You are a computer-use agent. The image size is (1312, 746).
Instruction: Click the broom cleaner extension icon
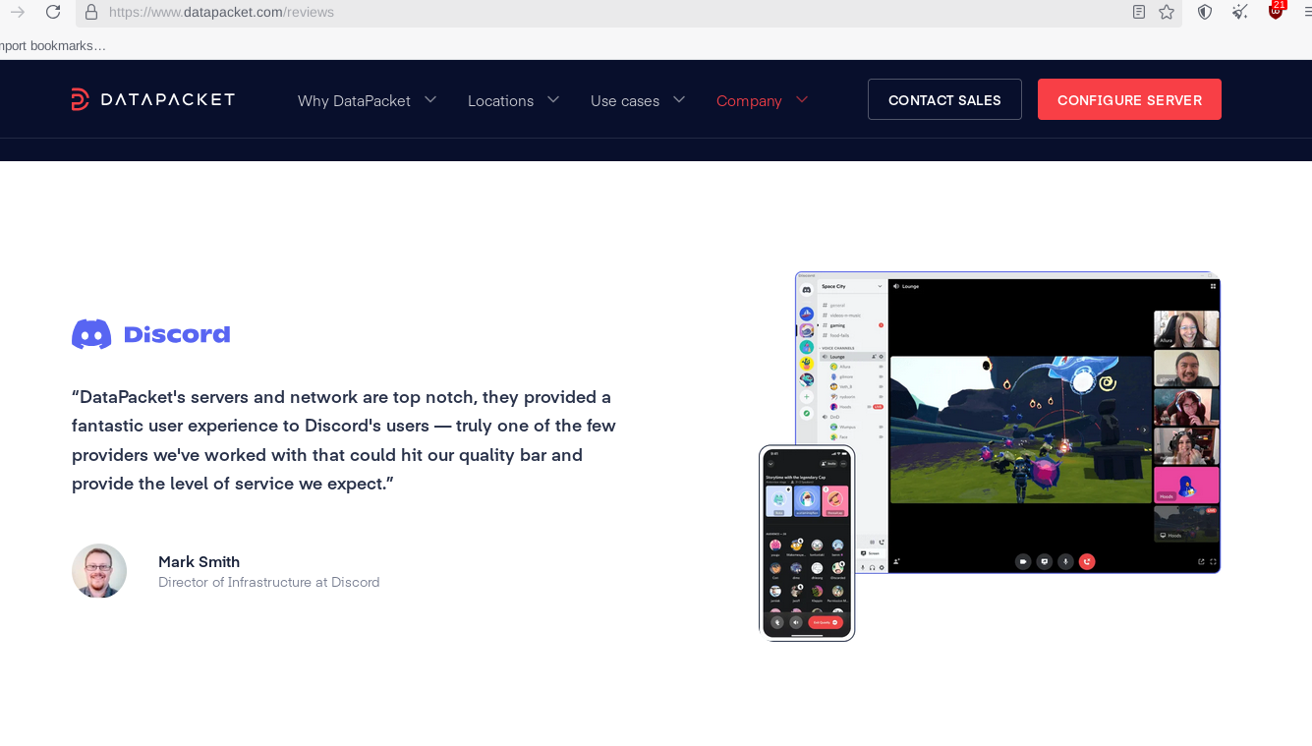point(1240,12)
